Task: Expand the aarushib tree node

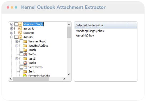Action: [x=12, y=28]
